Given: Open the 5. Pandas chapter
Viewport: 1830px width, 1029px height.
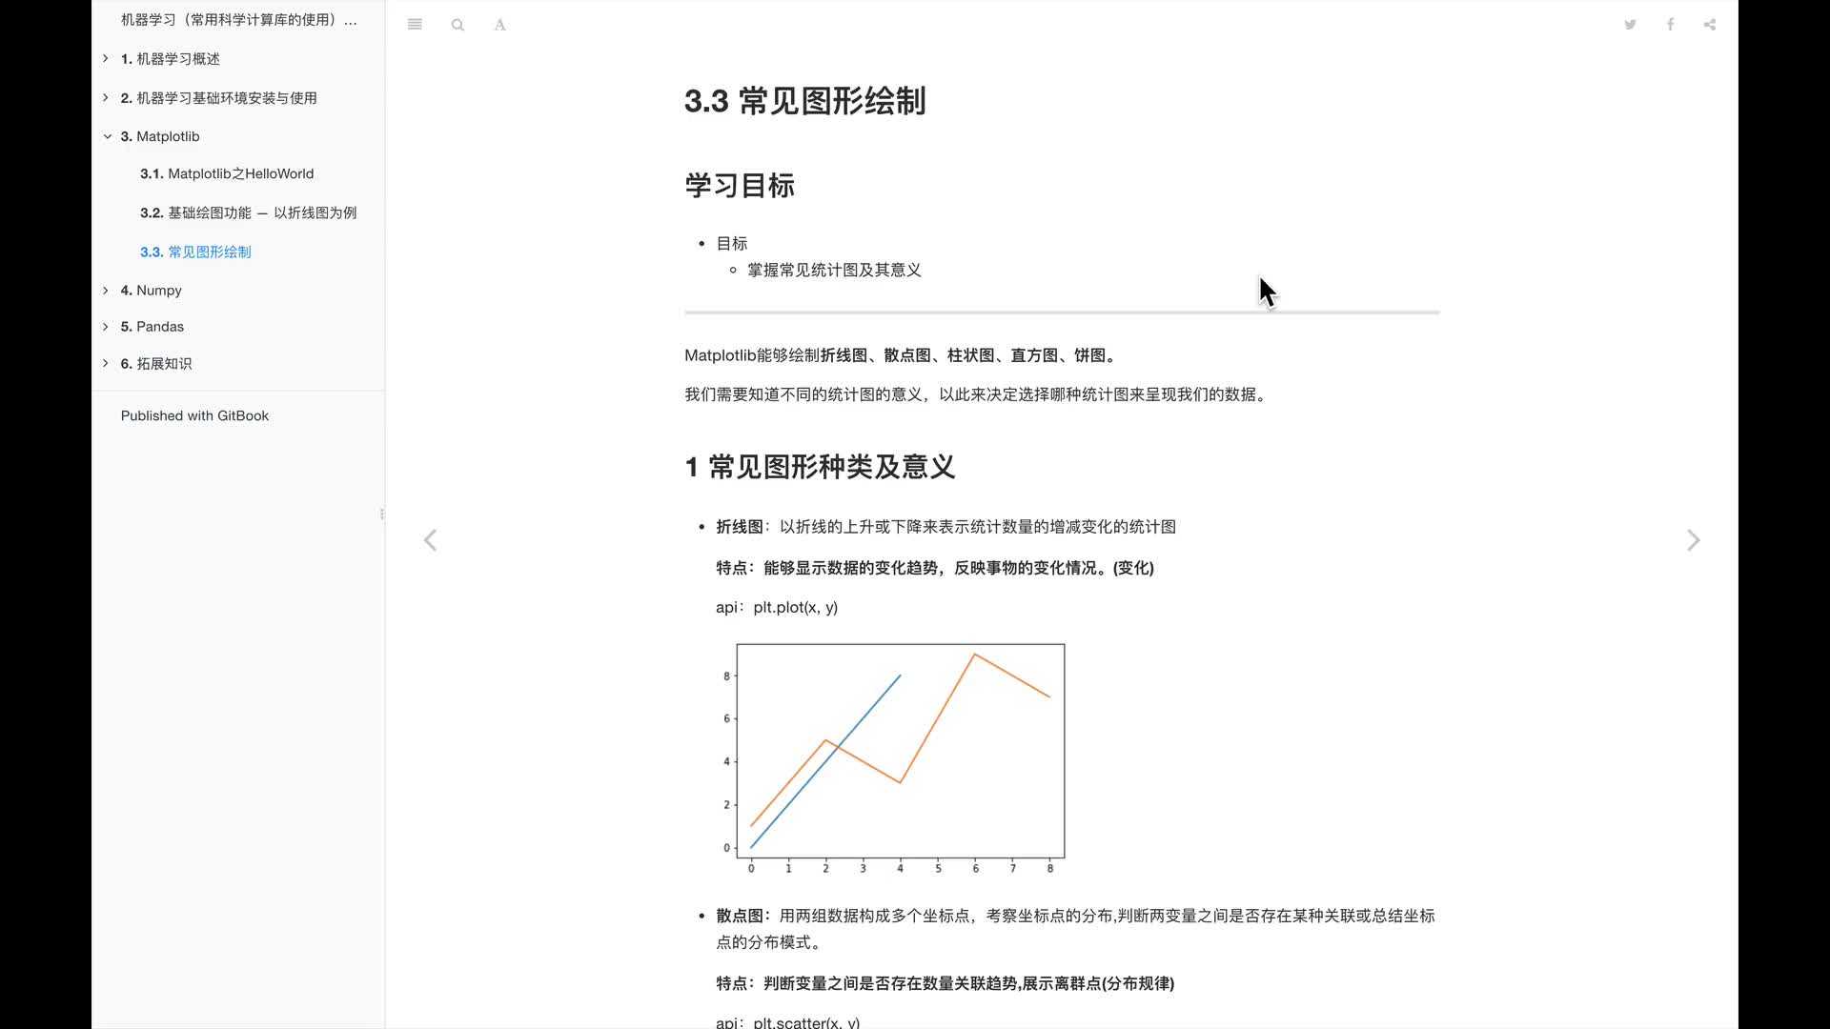Looking at the screenshot, I should 152,327.
